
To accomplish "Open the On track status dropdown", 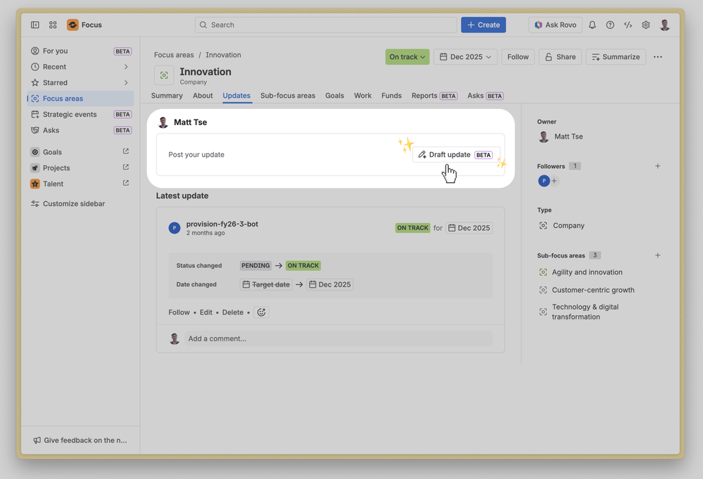I will pos(407,57).
